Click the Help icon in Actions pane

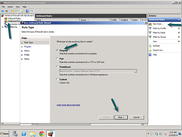tap(150, 55)
